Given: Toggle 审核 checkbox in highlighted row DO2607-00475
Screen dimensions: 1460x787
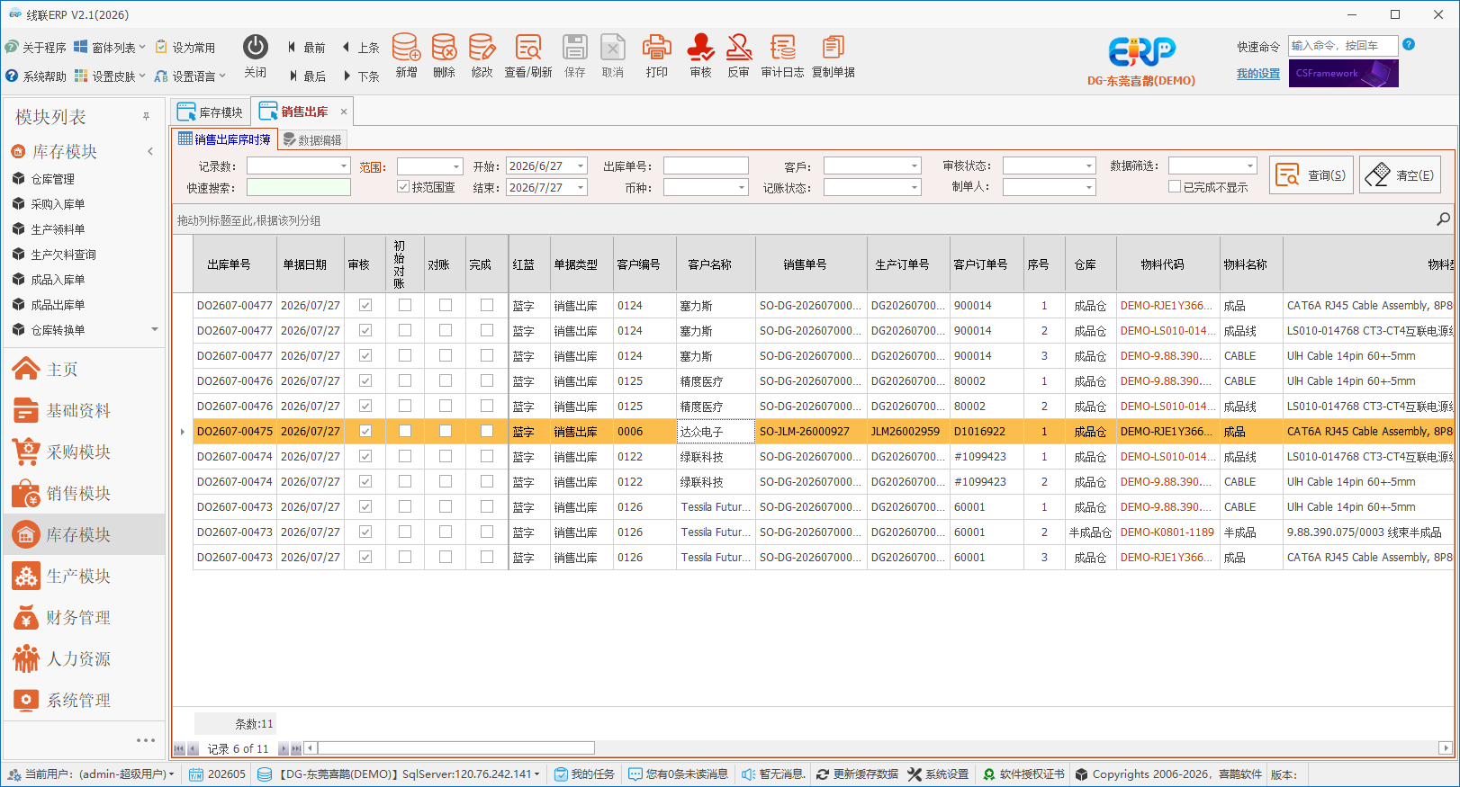Looking at the screenshot, I should (x=365, y=432).
